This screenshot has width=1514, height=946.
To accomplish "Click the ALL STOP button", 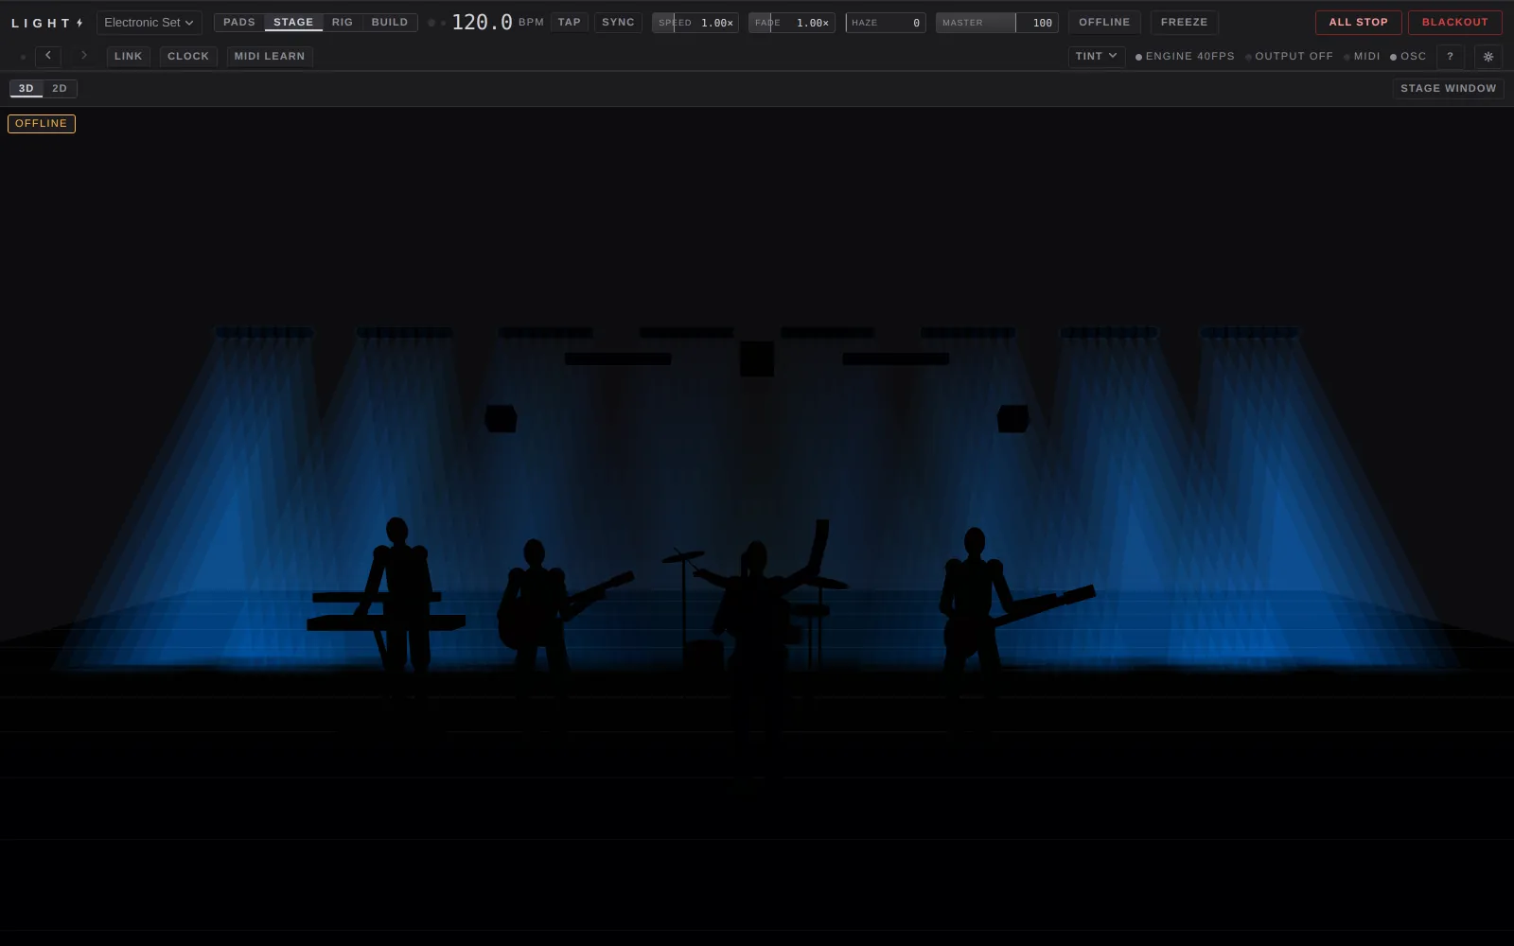I will click(1359, 23).
